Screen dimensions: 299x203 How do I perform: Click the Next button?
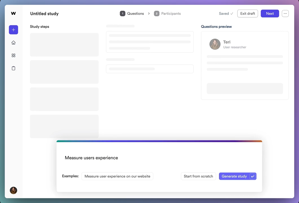point(270,13)
